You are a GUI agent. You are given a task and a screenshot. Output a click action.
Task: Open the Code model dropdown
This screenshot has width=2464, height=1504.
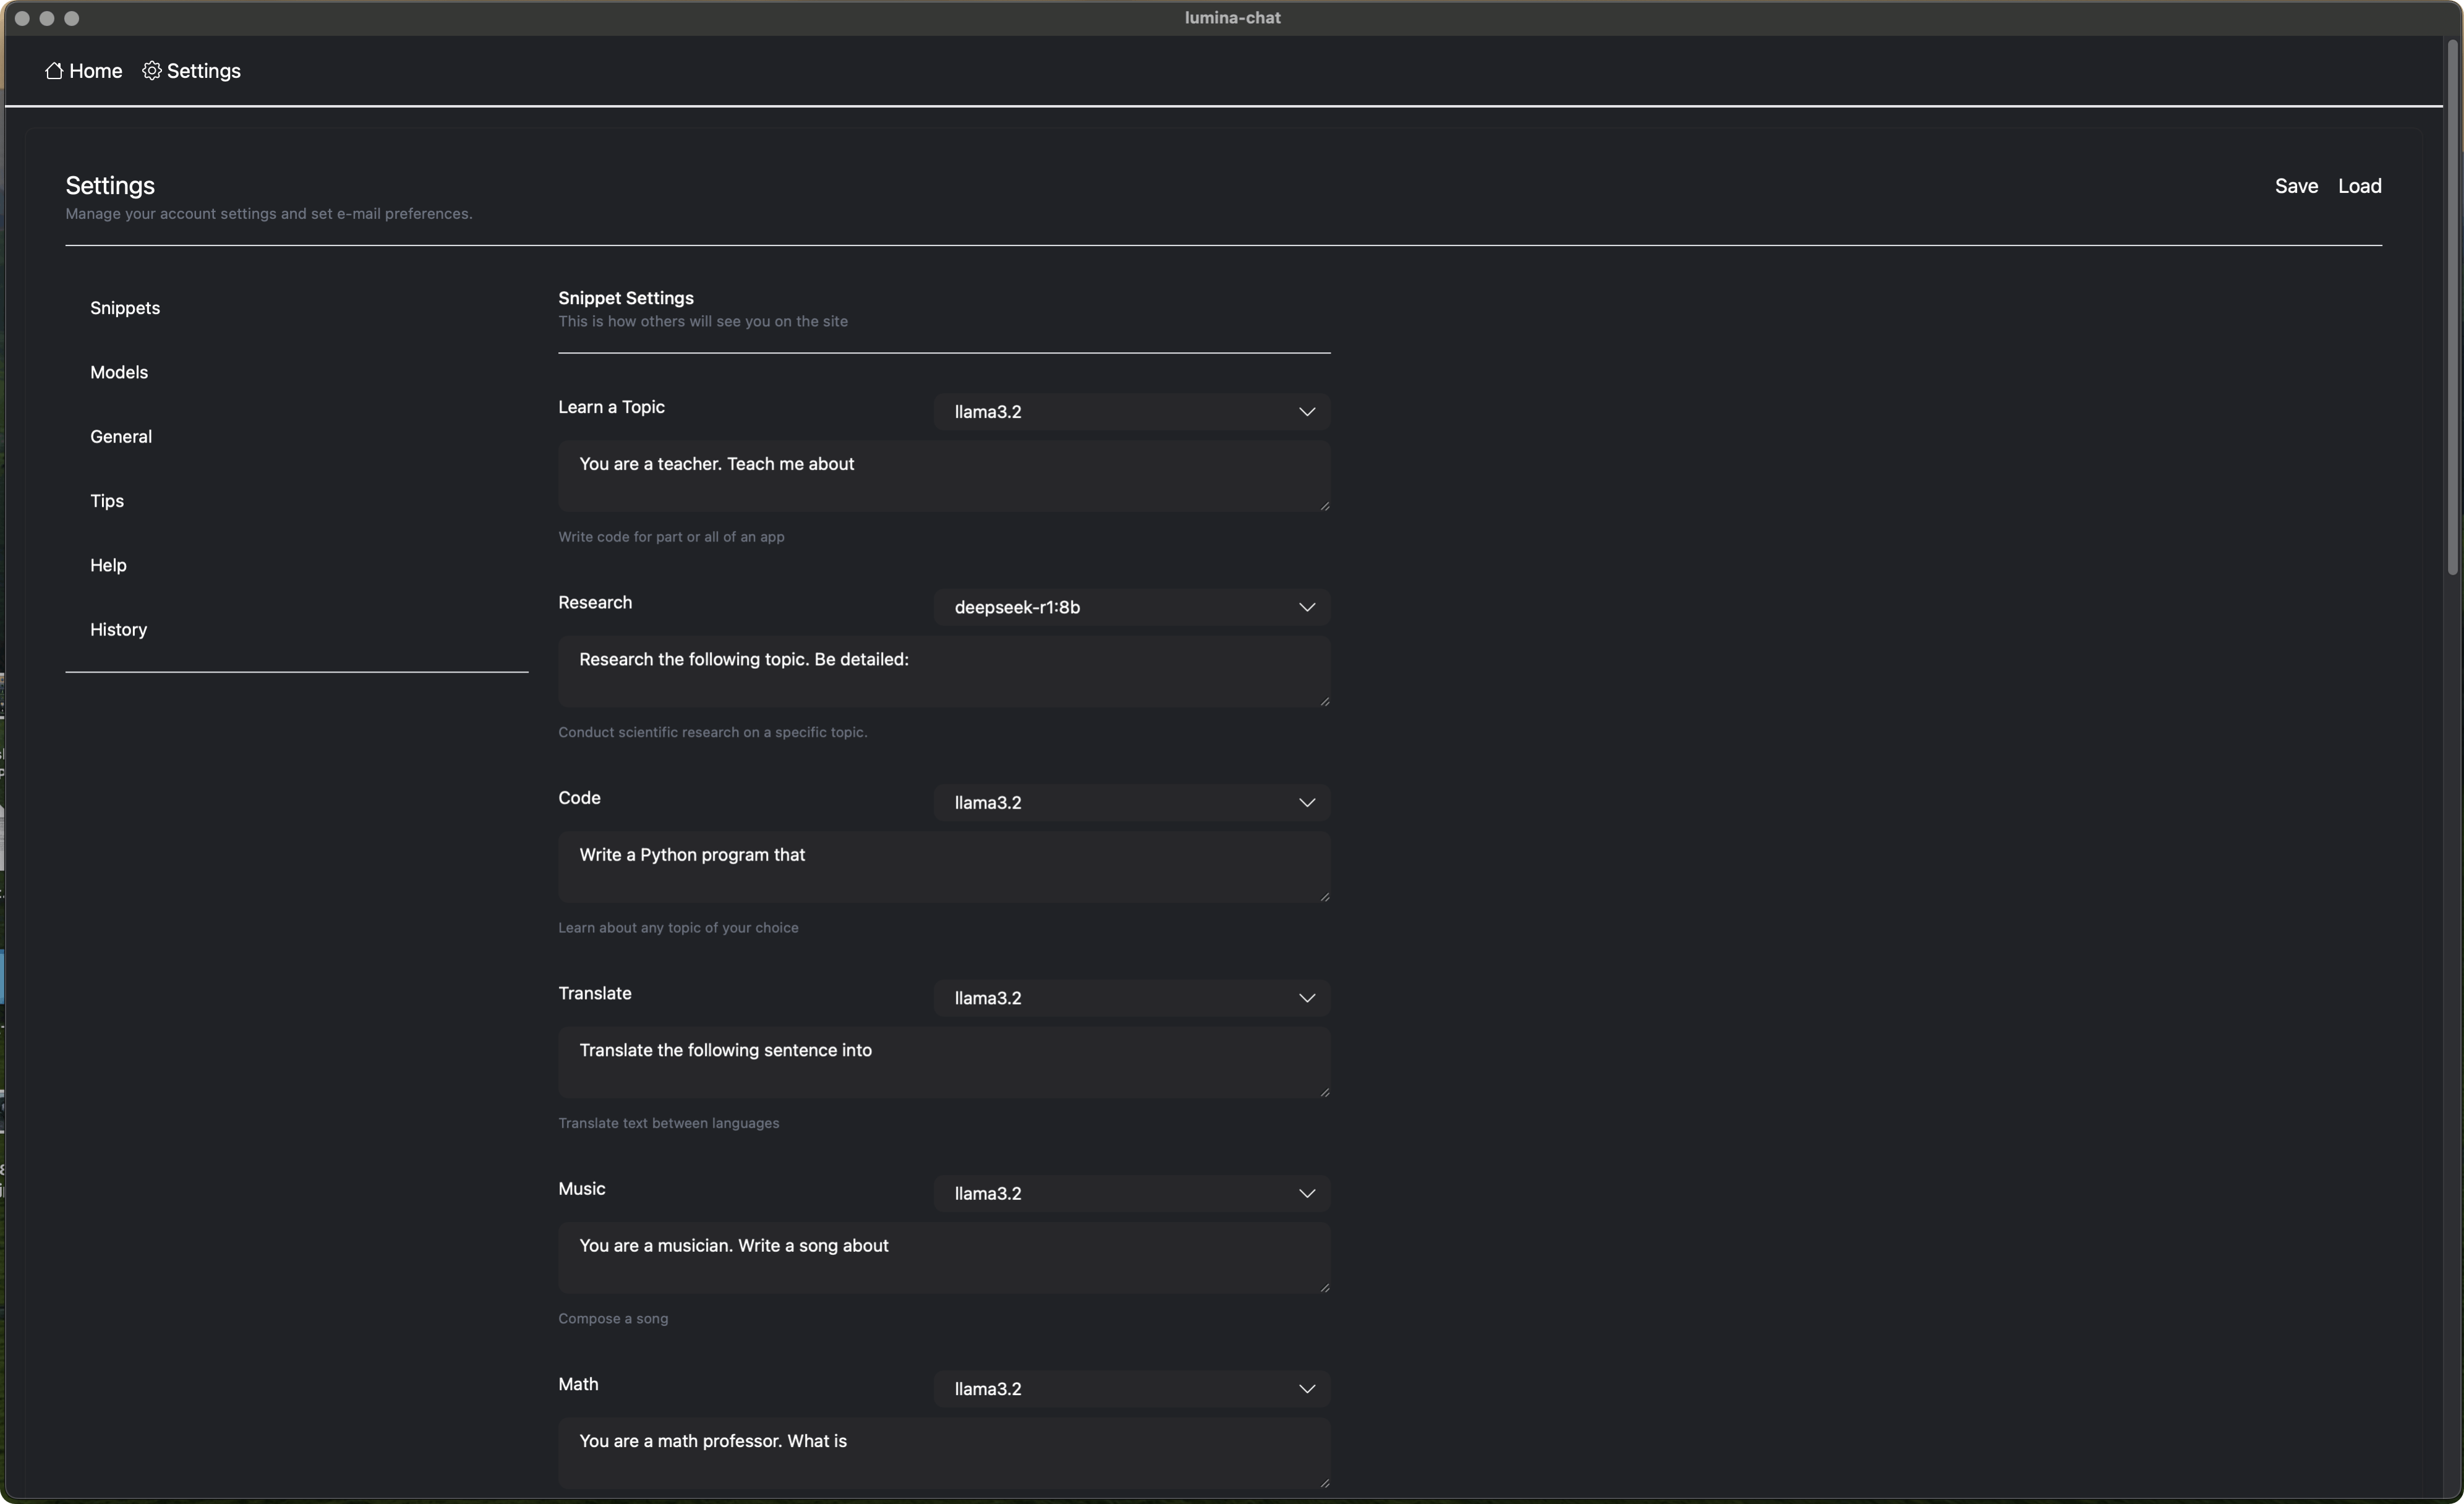click(1132, 803)
